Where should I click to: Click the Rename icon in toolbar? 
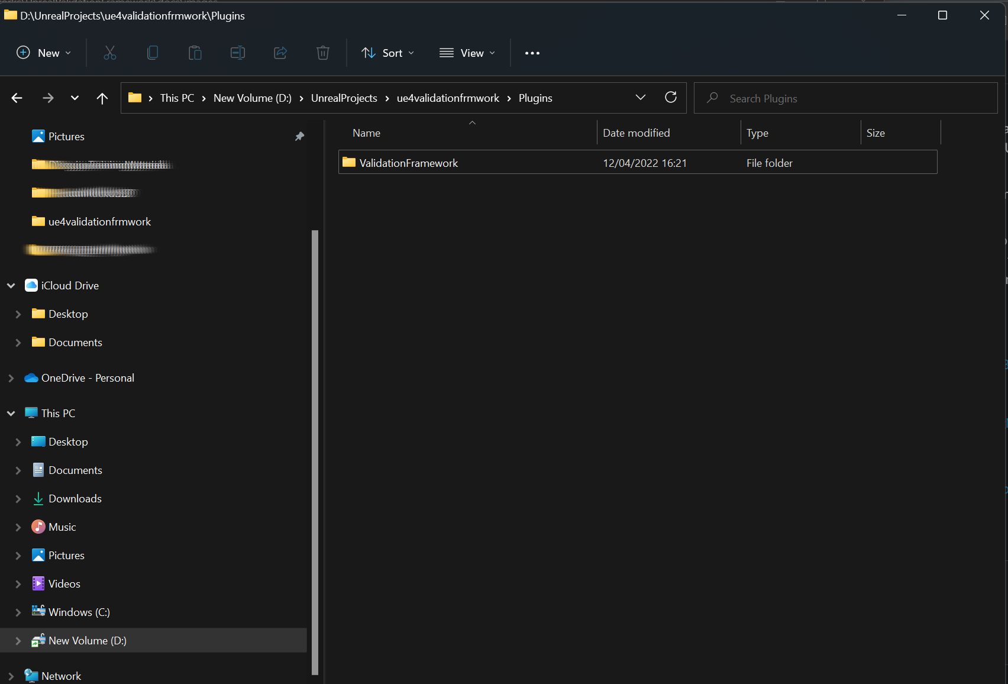pyautogui.click(x=238, y=53)
